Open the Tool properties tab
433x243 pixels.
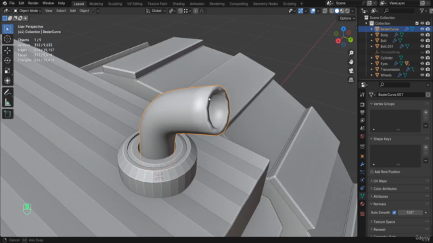[363, 94]
